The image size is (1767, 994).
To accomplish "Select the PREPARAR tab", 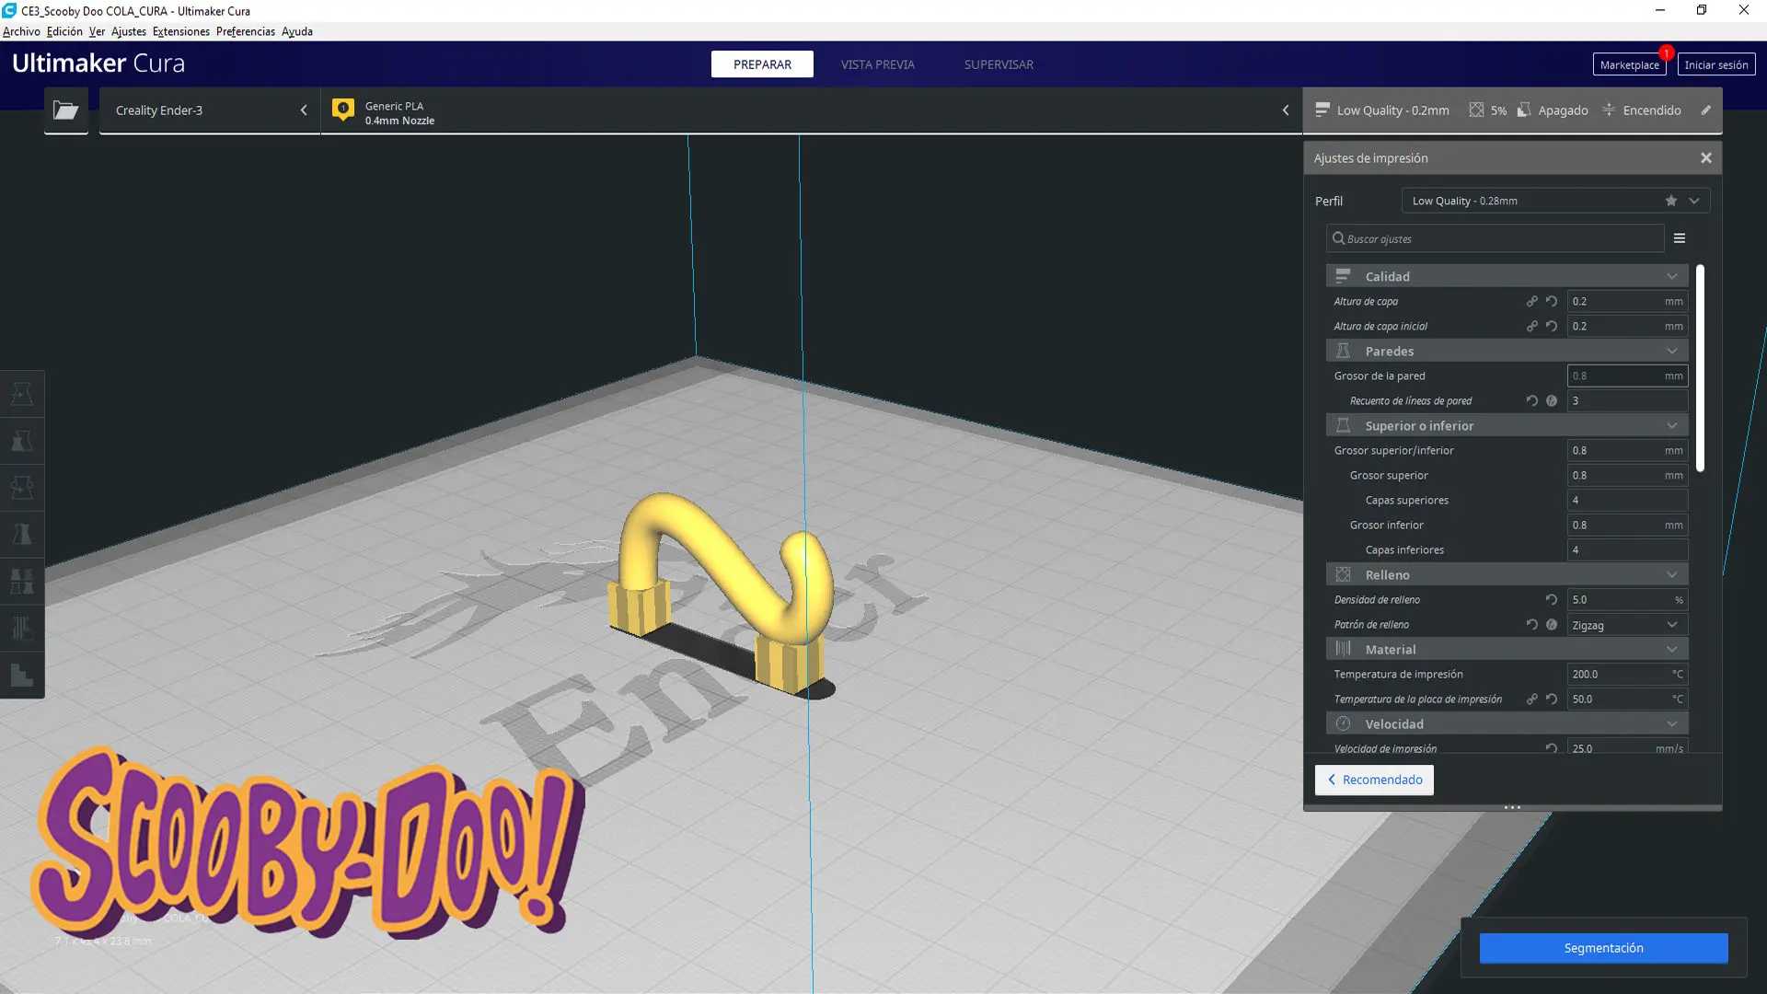I will click(762, 64).
